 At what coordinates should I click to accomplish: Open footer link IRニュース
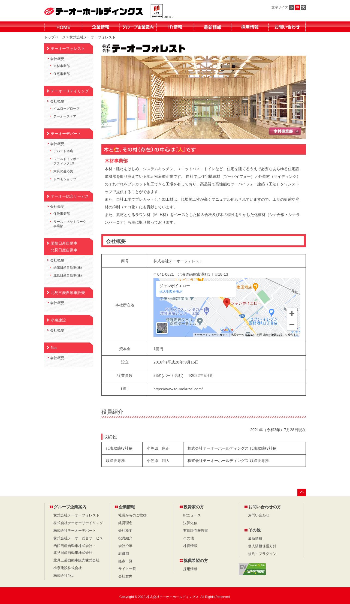click(x=192, y=515)
